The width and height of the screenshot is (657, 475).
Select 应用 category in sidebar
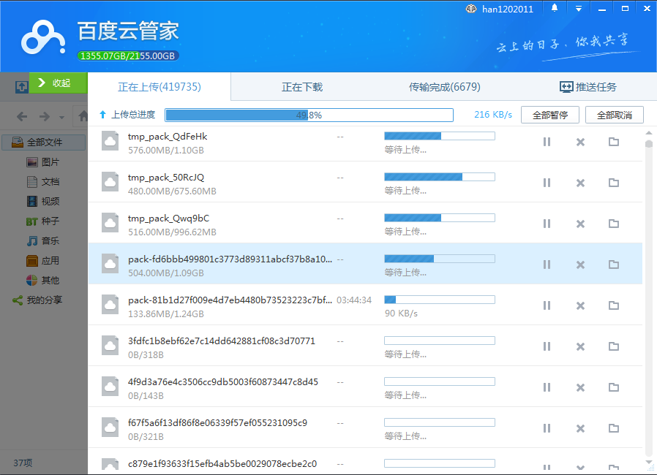click(42, 261)
